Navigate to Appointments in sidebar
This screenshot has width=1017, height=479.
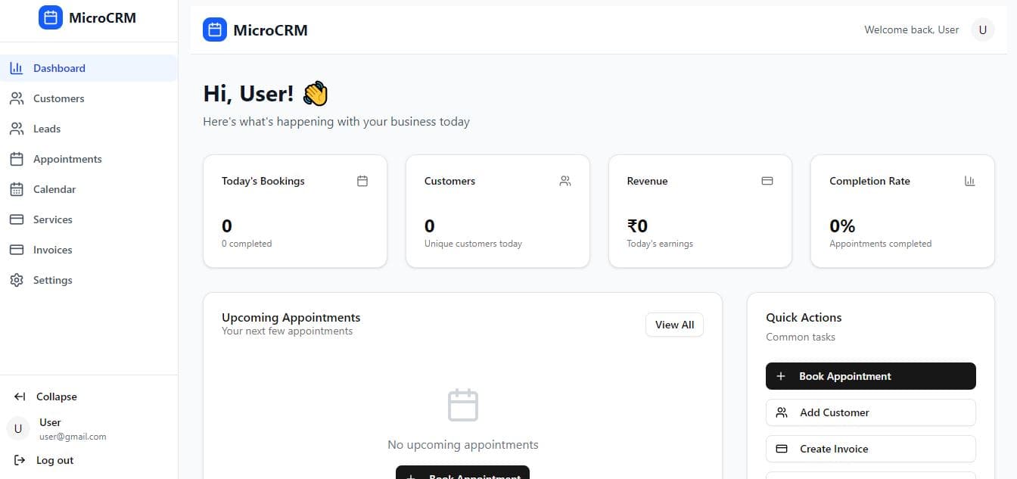pyautogui.click(x=89, y=159)
